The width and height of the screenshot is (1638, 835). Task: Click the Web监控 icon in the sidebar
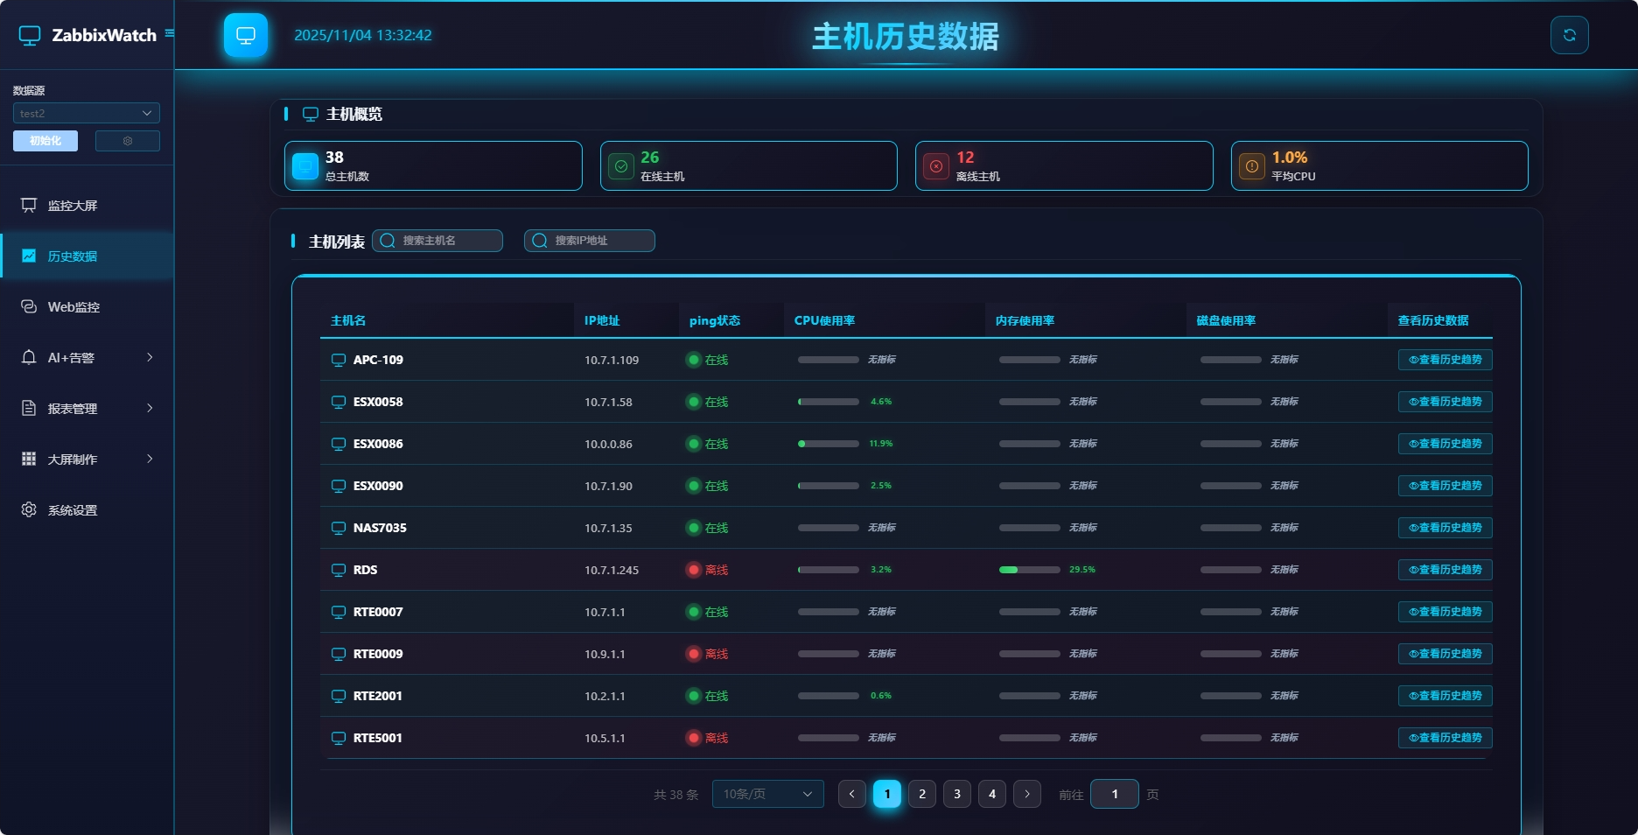pyautogui.click(x=27, y=306)
